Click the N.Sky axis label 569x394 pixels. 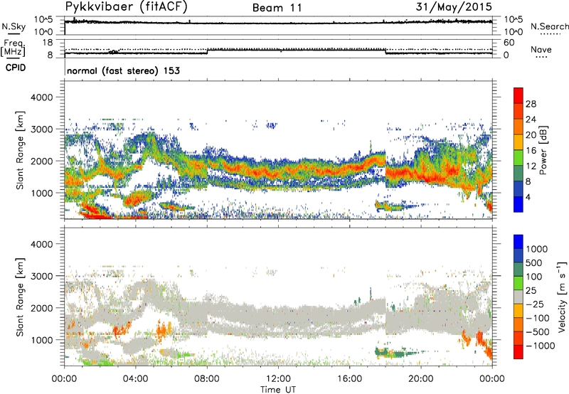tap(14, 26)
